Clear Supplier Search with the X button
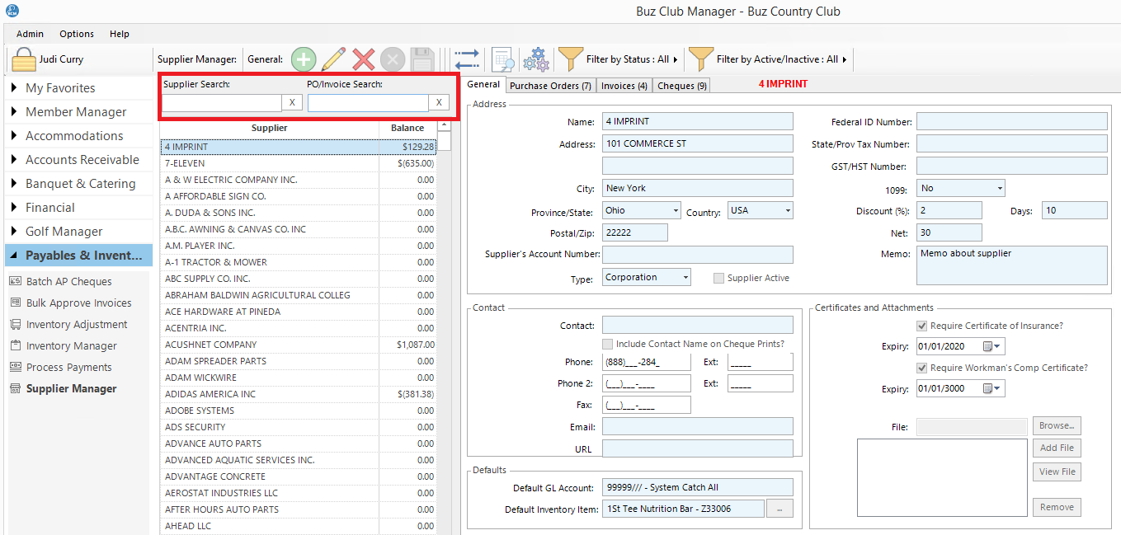 pos(292,102)
